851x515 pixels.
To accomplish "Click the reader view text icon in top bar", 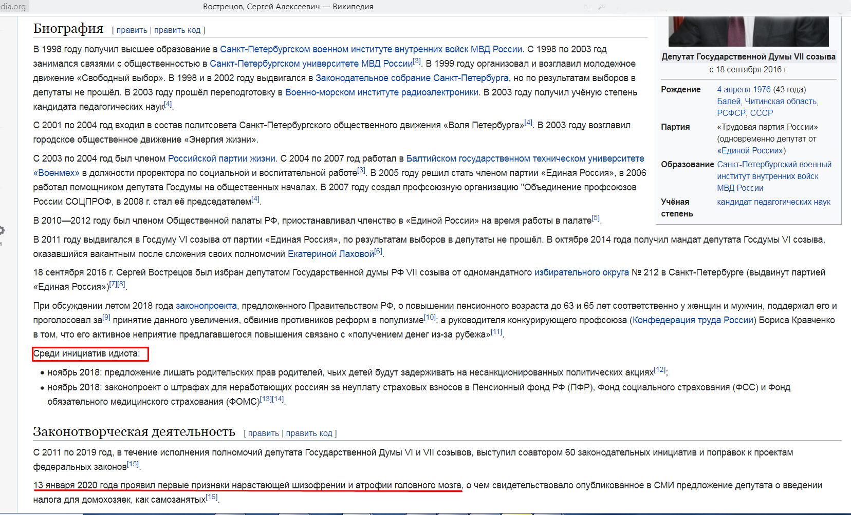I will pyautogui.click(x=587, y=7).
